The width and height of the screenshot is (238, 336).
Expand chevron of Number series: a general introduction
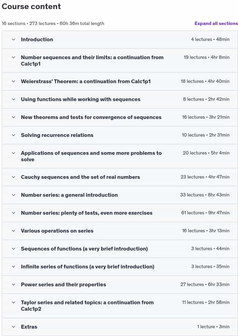(x=14, y=195)
